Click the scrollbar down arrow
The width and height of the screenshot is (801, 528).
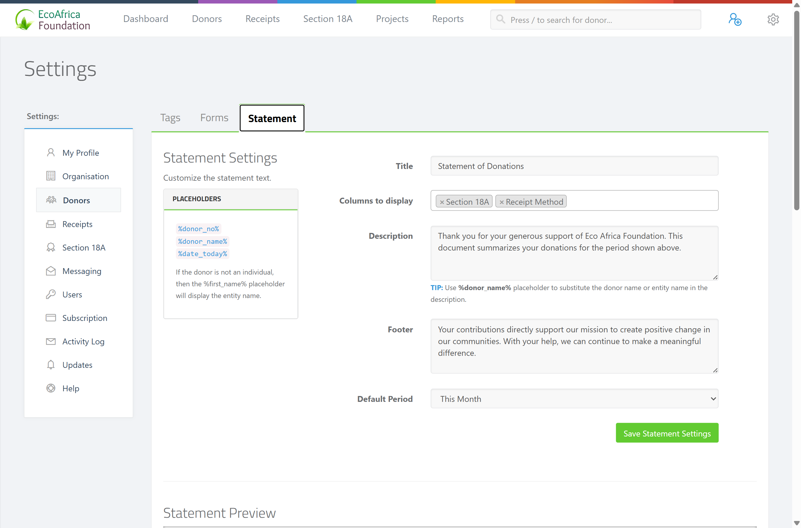pyautogui.click(x=796, y=523)
